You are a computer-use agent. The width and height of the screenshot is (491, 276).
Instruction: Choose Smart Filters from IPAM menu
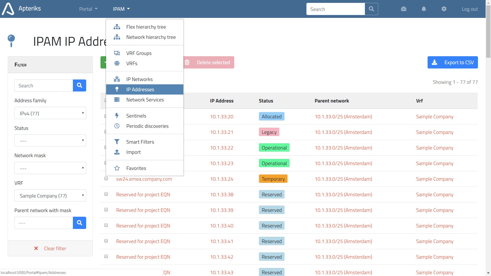[140, 142]
